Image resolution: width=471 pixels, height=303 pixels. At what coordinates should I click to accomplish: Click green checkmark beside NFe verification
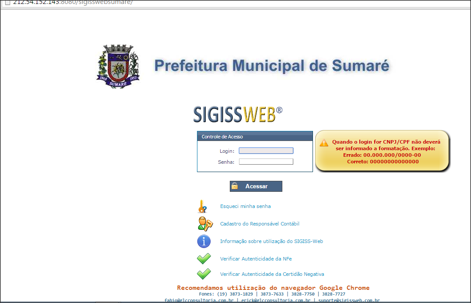204,258
